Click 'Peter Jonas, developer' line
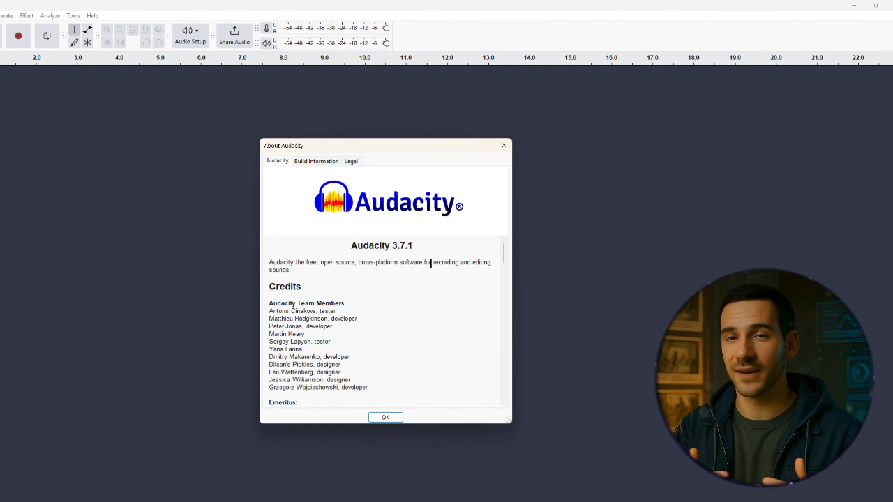 (x=301, y=326)
